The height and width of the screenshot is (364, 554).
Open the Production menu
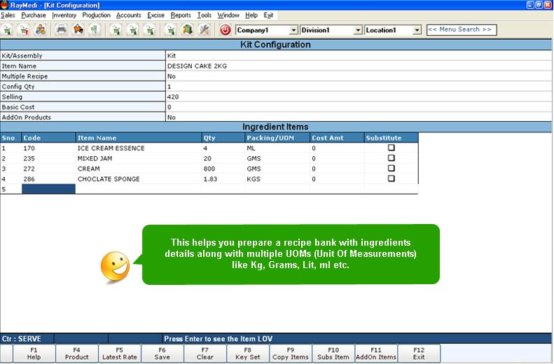(97, 15)
